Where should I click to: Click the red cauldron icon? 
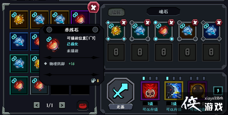click(83, 106)
